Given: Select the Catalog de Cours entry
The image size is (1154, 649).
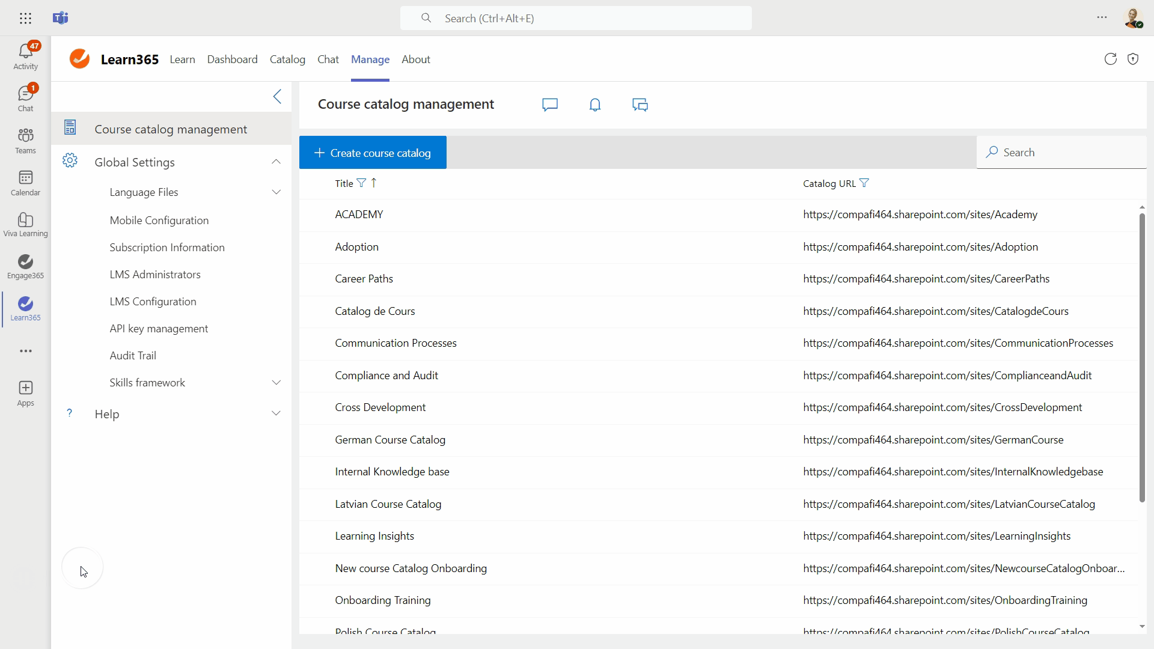Looking at the screenshot, I should pos(718,311).
